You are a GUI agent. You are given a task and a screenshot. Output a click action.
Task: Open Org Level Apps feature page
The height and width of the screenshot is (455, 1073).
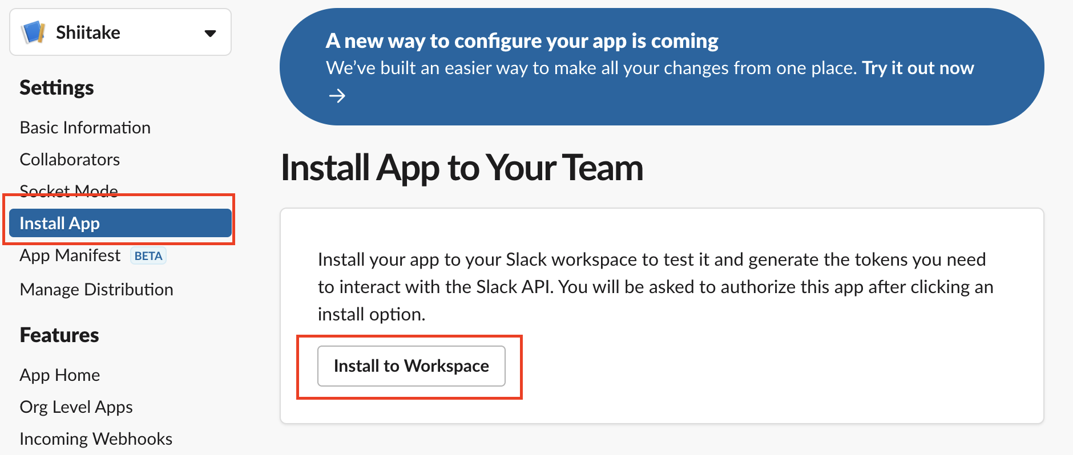click(x=76, y=407)
